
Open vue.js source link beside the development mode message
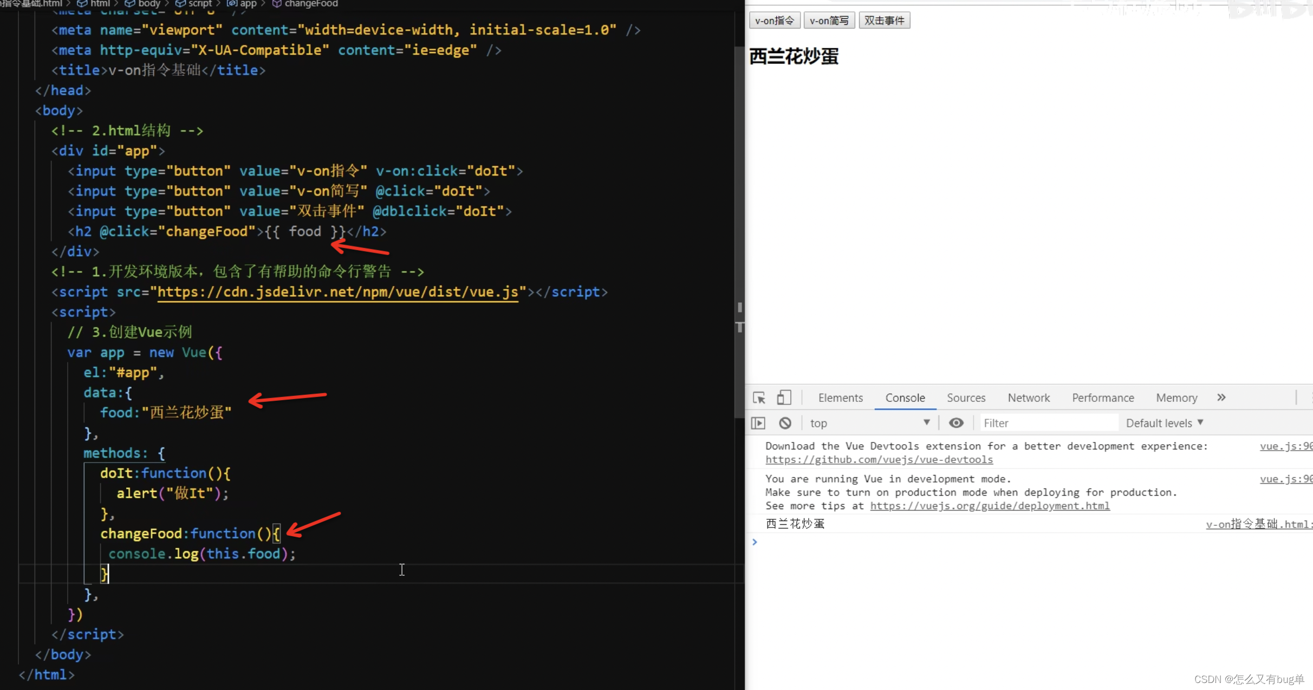(1285, 479)
